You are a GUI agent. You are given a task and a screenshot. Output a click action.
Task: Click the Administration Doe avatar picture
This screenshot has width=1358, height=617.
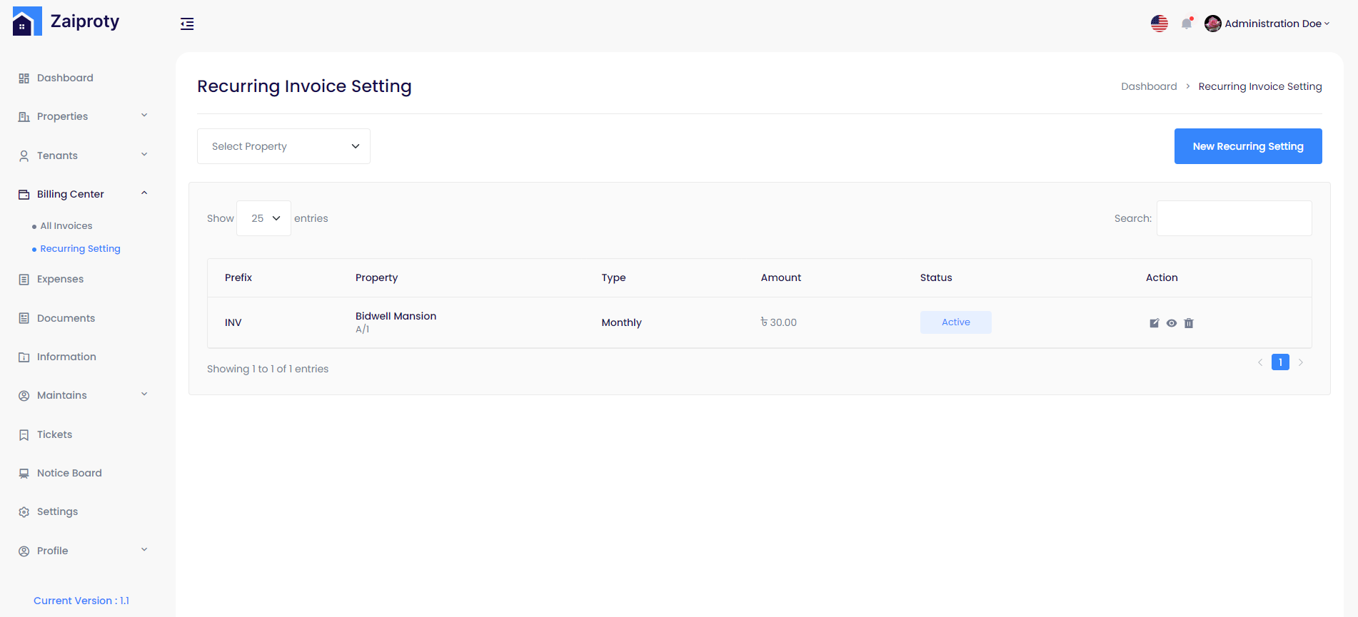coord(1212,24)
